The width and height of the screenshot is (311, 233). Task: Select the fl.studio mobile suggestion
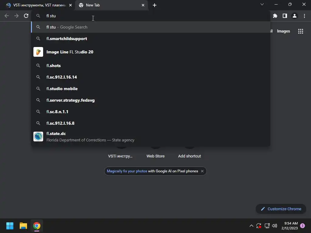[151, 89]
